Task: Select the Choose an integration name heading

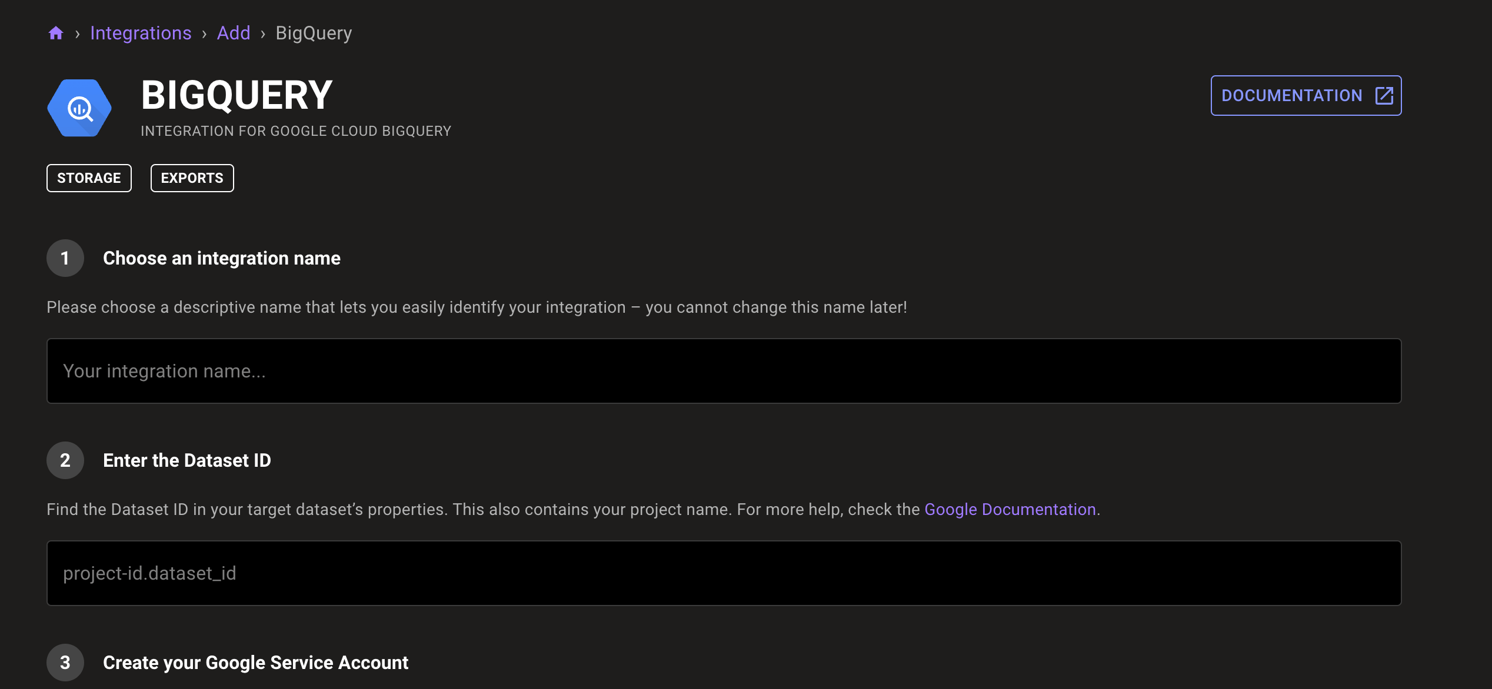Action: [222, 258]
